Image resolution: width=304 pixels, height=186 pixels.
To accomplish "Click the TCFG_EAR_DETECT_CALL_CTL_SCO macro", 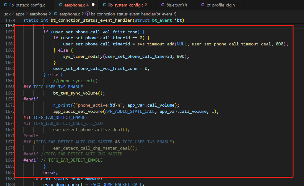I will coord(68,124).
